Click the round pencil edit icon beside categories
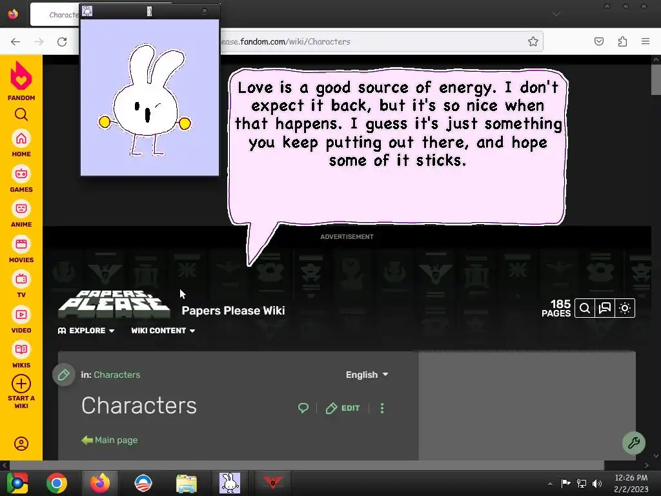661x496 pixels. (x=64, y=375)
